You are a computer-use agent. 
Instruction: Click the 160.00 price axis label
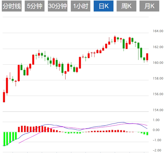[x=158, y=63]
